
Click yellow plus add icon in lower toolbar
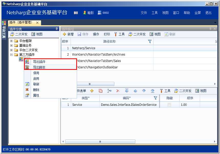tap(92, 91)
